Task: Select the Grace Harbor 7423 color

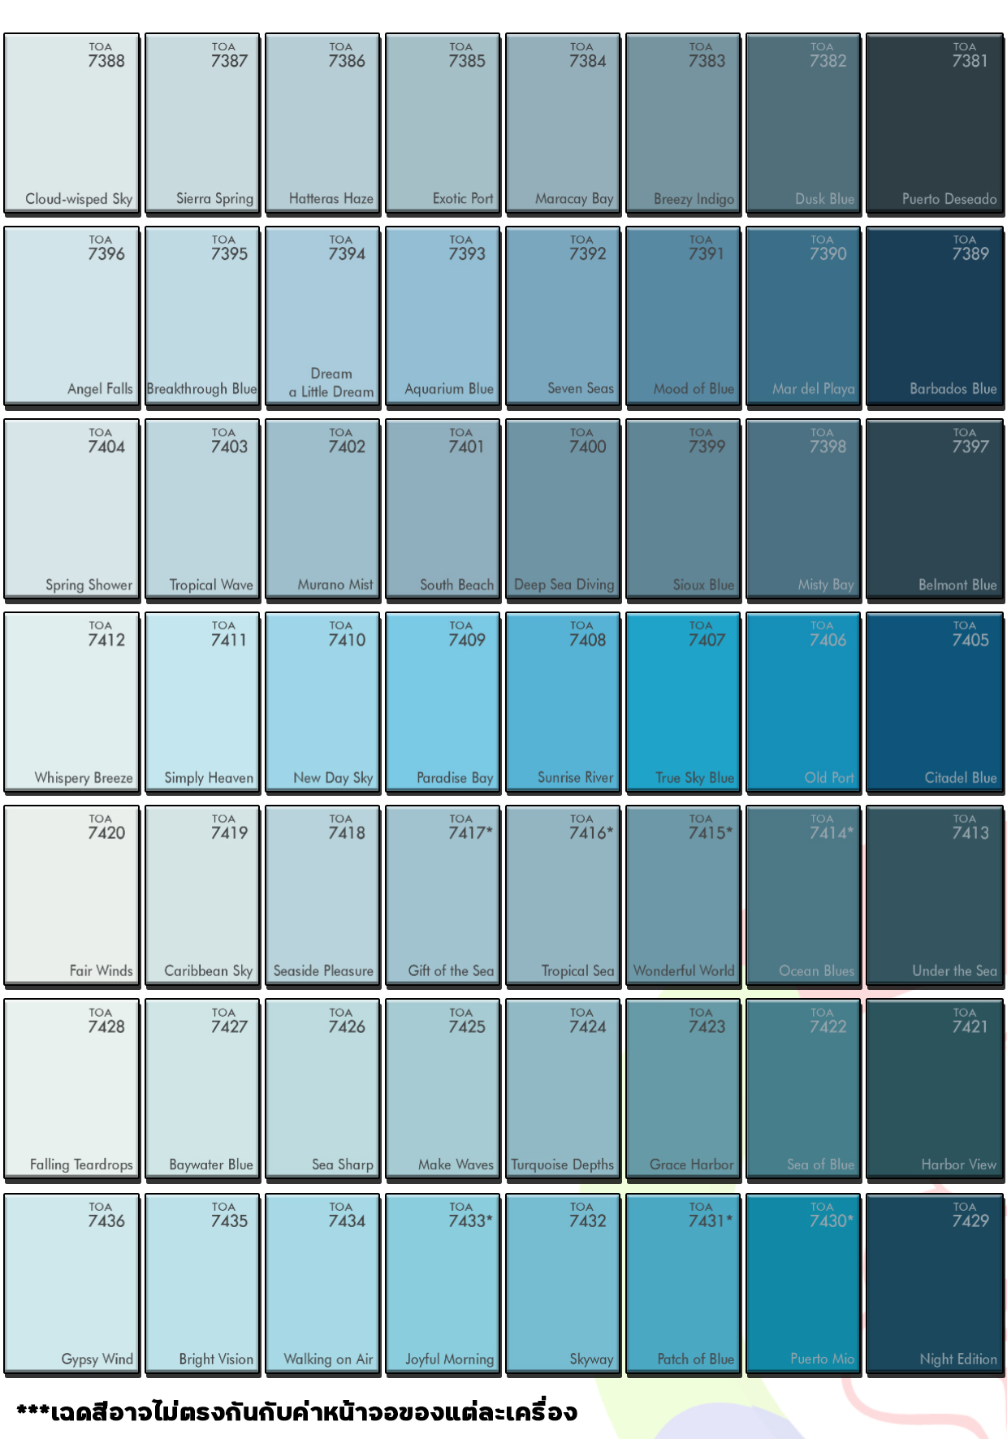Action: tap(683, 1089)
